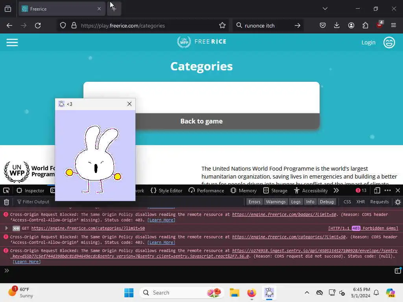The height and width of the screenshot is (302, 403).
Task: Open devtools customize ellipsis menu
Action: point(388,191)
